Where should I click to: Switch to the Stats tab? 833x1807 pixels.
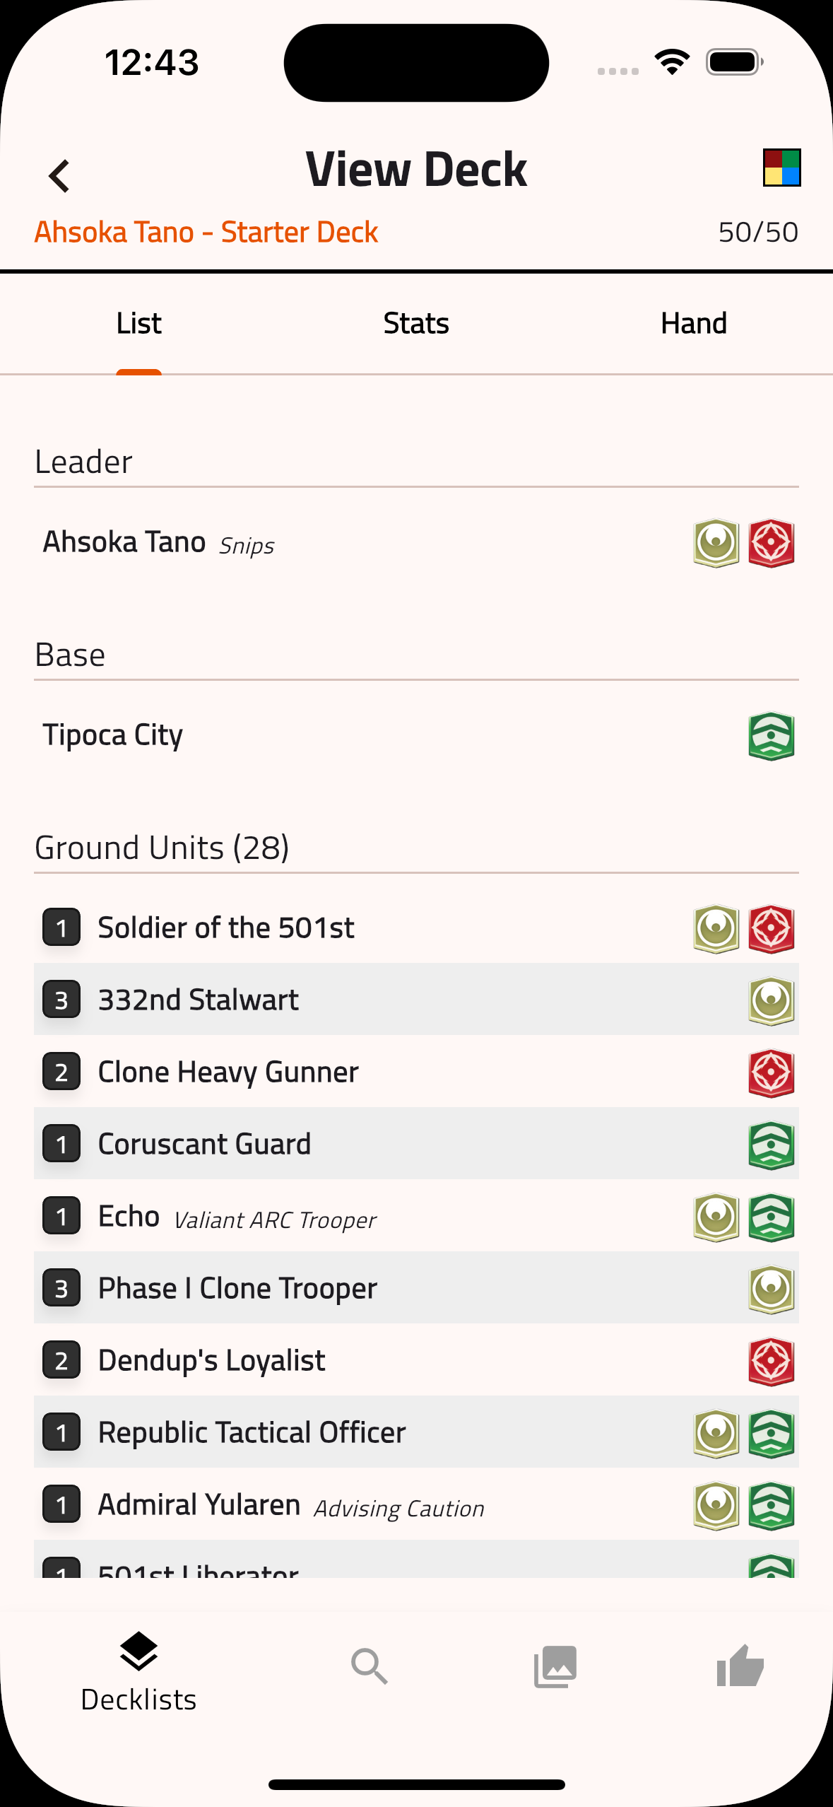point(416,322)
